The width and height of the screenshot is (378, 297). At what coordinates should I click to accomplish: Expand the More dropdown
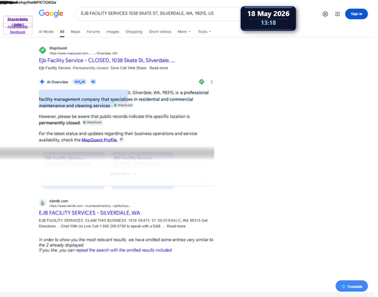coord(184,32)
